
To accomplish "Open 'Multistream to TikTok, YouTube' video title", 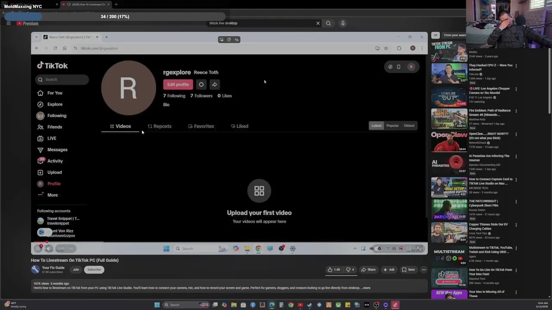I will point(491,250).
